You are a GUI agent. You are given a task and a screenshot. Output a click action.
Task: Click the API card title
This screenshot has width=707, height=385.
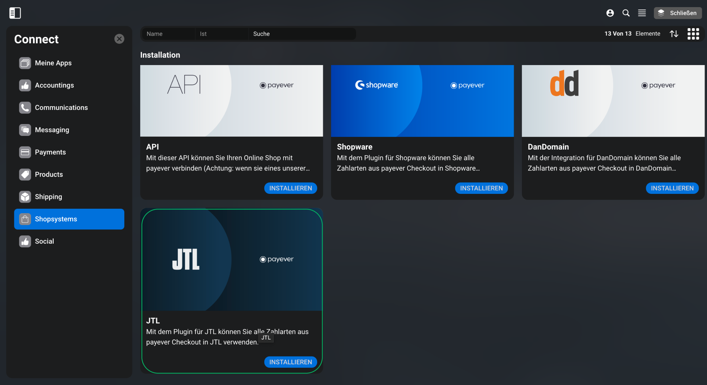click(x=152, y=147)
